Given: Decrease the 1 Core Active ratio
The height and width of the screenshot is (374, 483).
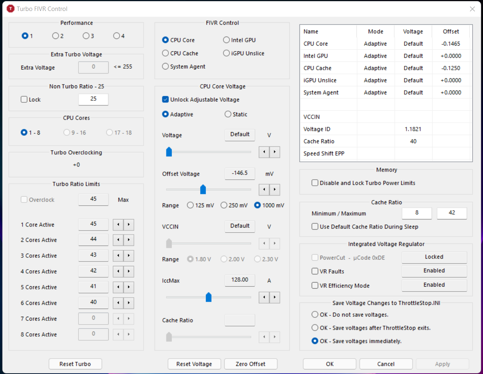Looking at the screenshot, I should coord(118,225).
